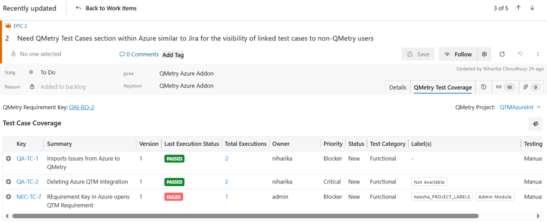The width and height of the screenshot is (547, 223).
Task: Revert changes using the undo icon
Action: tap(520, 54)
